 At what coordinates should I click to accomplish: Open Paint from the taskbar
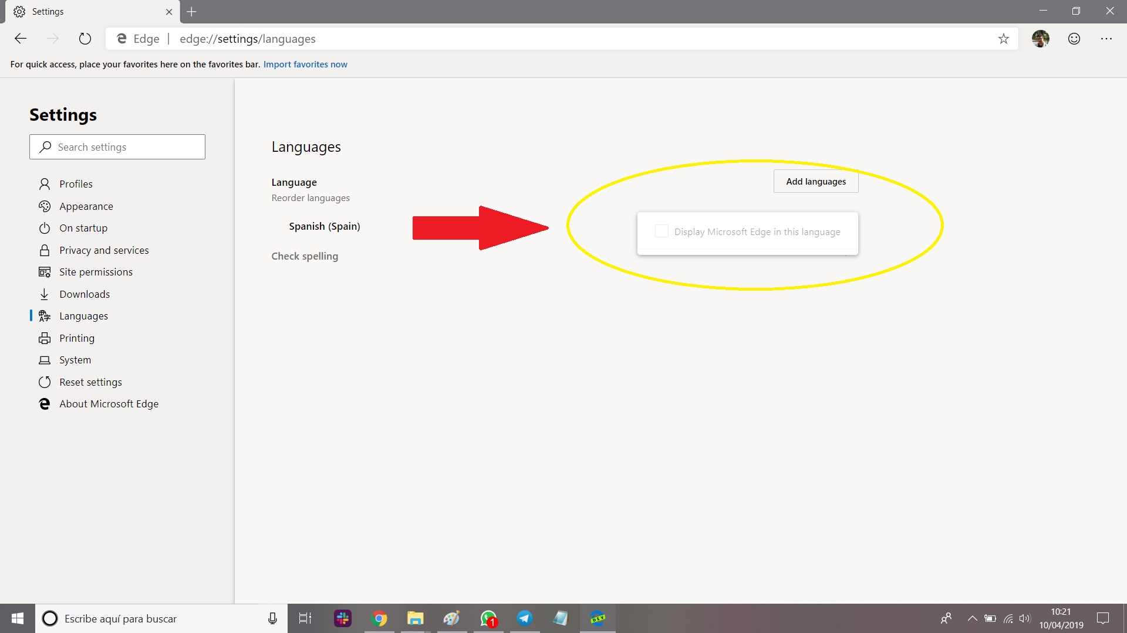point(452,618)
